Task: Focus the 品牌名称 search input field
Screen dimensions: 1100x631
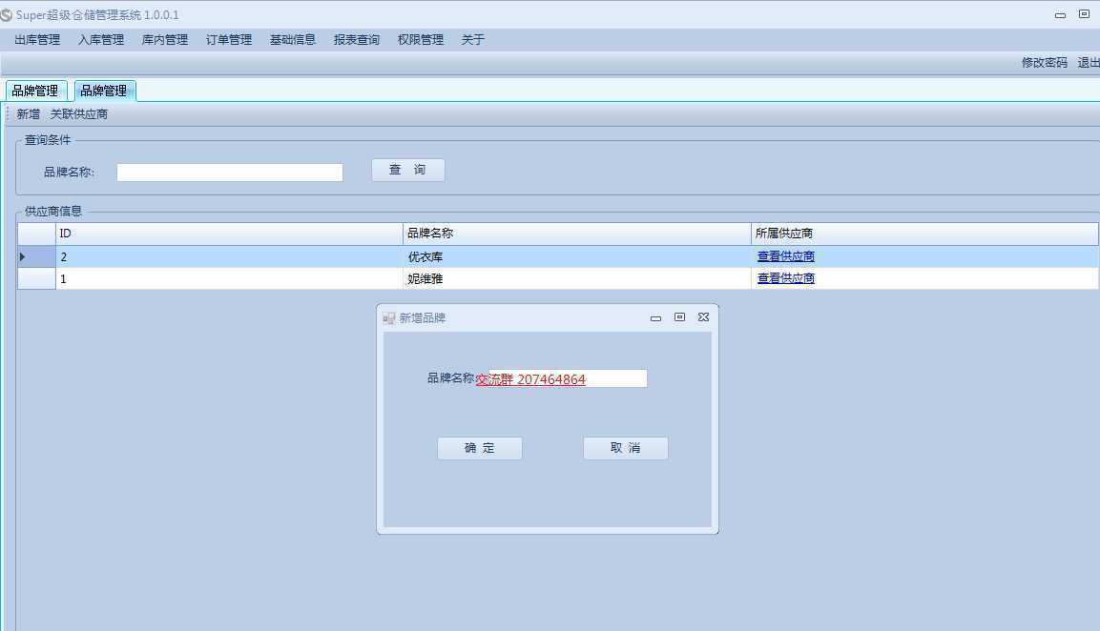Action: (x=229, y=173)
